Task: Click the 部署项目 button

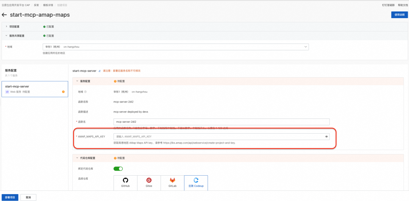Action: (x=10, y=197)
